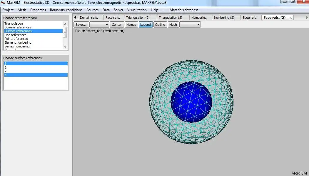Click the Save... button
The width and height of the screenshot is (309, 176).
tap(81, 25)
